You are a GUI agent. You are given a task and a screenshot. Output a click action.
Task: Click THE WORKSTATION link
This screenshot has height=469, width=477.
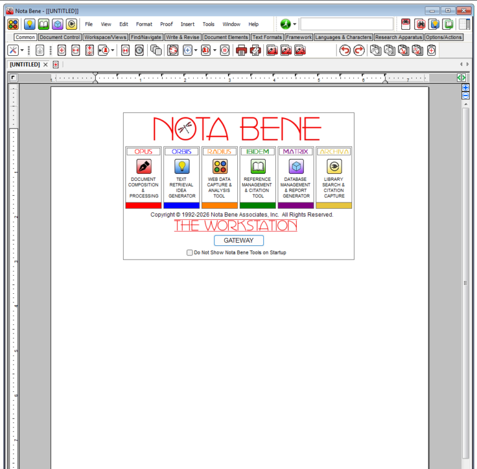click(x=235, y=225)
